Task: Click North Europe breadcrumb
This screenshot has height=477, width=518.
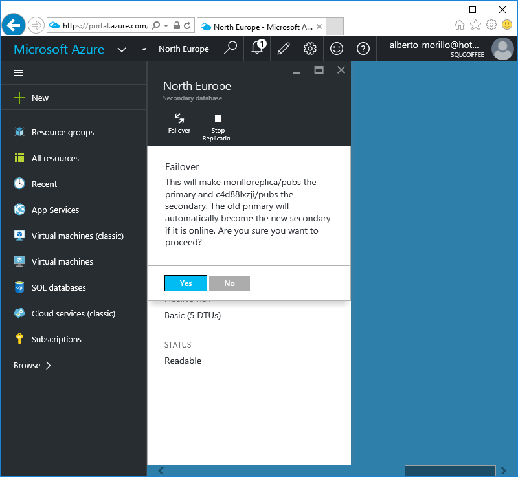Action: [184, 49]
